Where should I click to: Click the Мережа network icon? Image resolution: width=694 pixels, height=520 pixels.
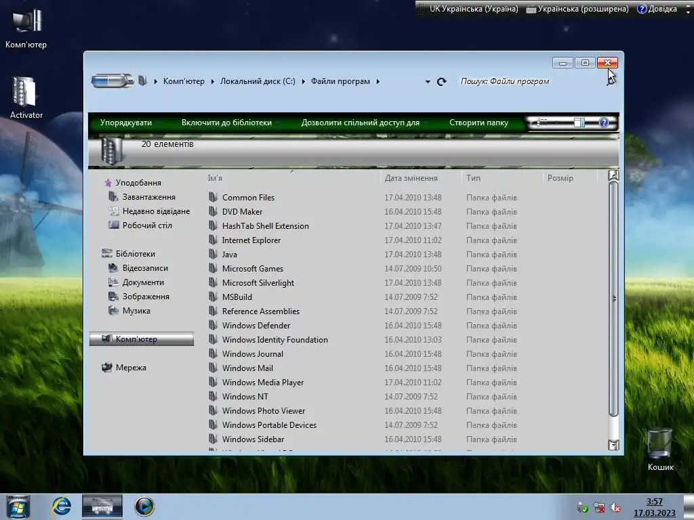click(106, 368)
